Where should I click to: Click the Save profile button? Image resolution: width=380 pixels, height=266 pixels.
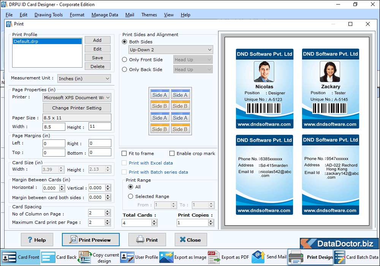coord(97,58)
